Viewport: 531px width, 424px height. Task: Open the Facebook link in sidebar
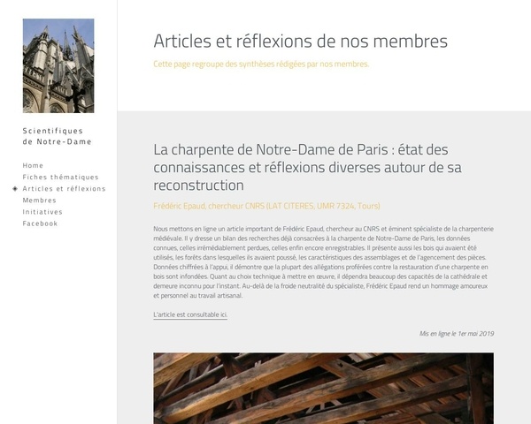[x=40, y=223]
